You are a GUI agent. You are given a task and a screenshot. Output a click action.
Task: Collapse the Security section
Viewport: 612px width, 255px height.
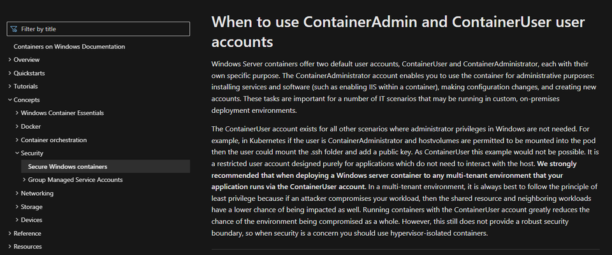tap(17, 153)
